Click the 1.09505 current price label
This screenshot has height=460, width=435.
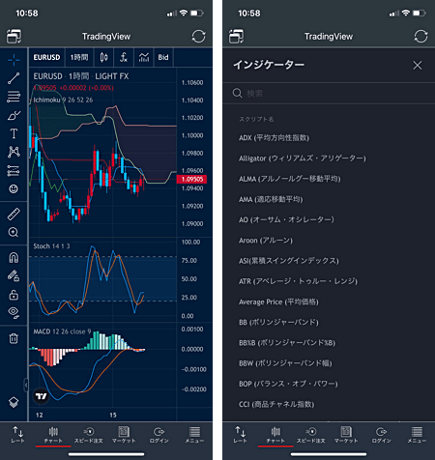(191, 179)
